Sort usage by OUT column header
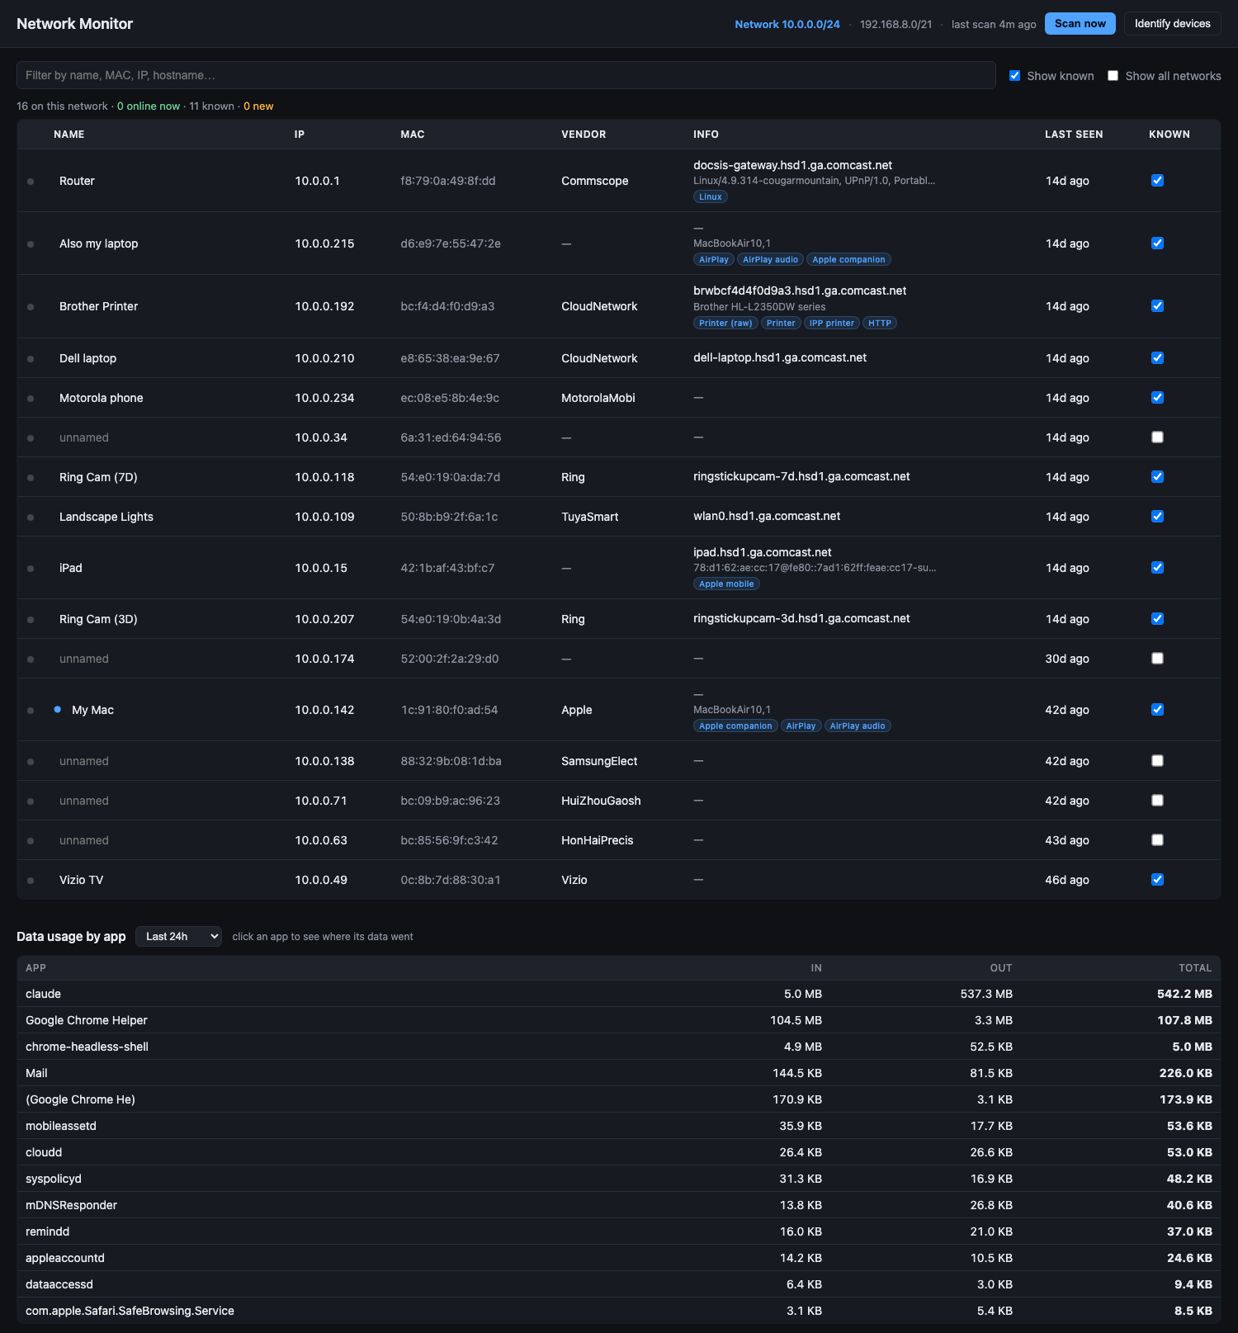1238x1333 pixels. click(1001, 968)
